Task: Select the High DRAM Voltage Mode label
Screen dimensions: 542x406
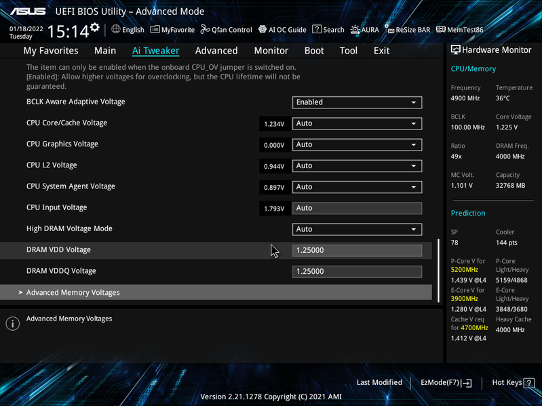Action: point(69,228)
